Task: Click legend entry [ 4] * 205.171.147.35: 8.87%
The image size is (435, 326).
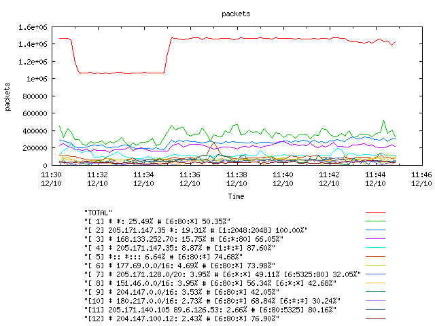Action: [179, 248]
